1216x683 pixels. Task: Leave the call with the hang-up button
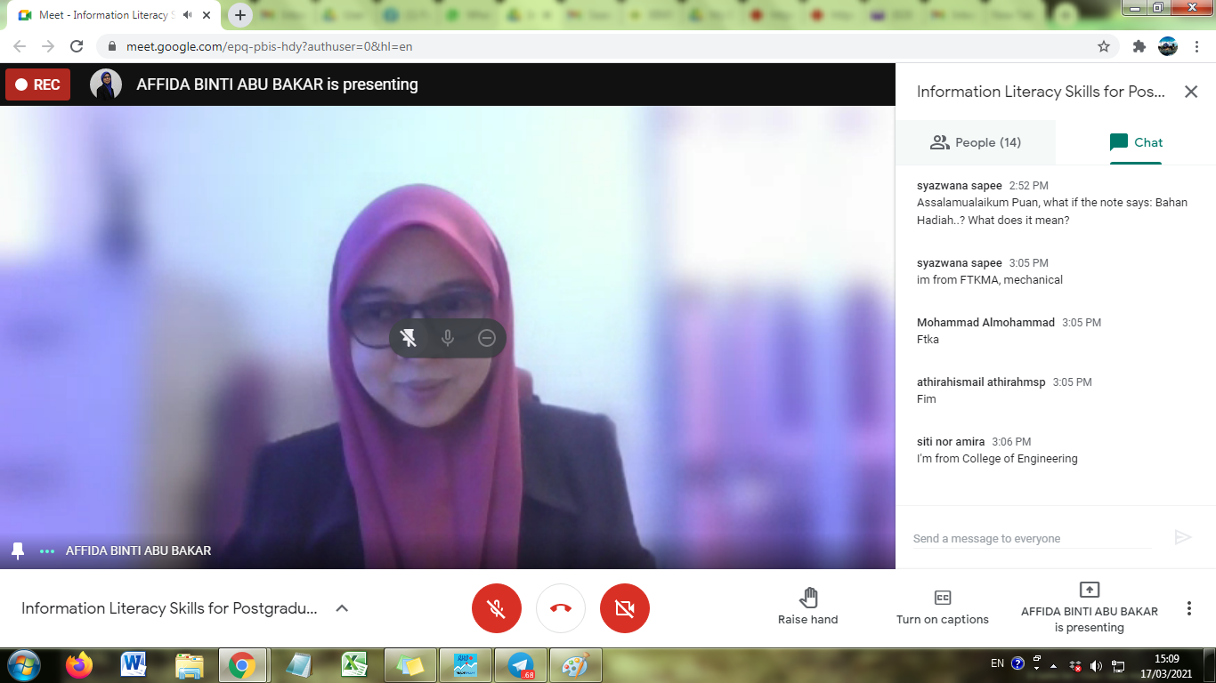(x=561, y=608)
